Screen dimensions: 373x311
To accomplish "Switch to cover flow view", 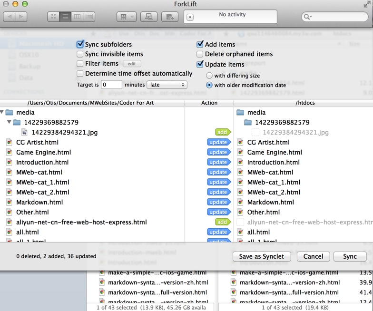I will (89, 17).
